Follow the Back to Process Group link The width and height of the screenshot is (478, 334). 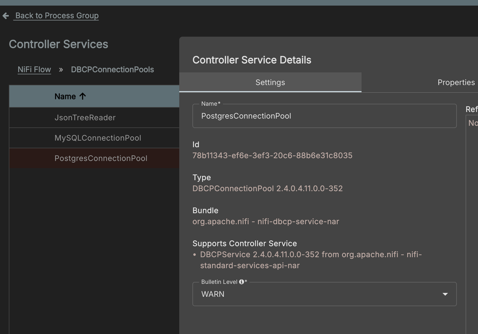(57, 16)
